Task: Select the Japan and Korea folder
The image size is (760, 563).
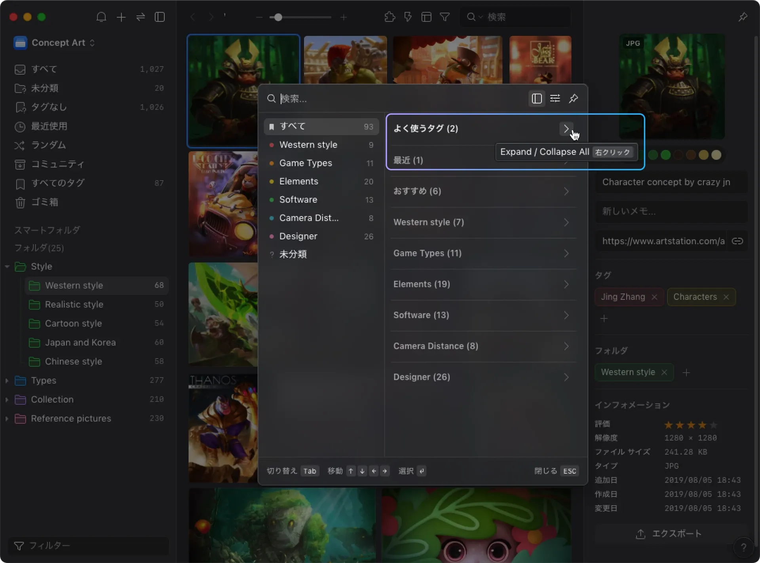Action: click(97, 342)
